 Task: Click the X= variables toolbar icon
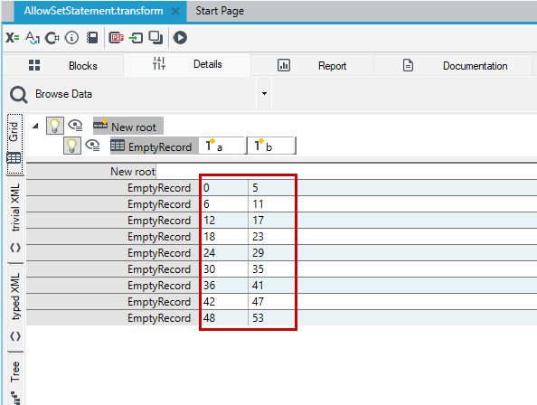point(13,37)
